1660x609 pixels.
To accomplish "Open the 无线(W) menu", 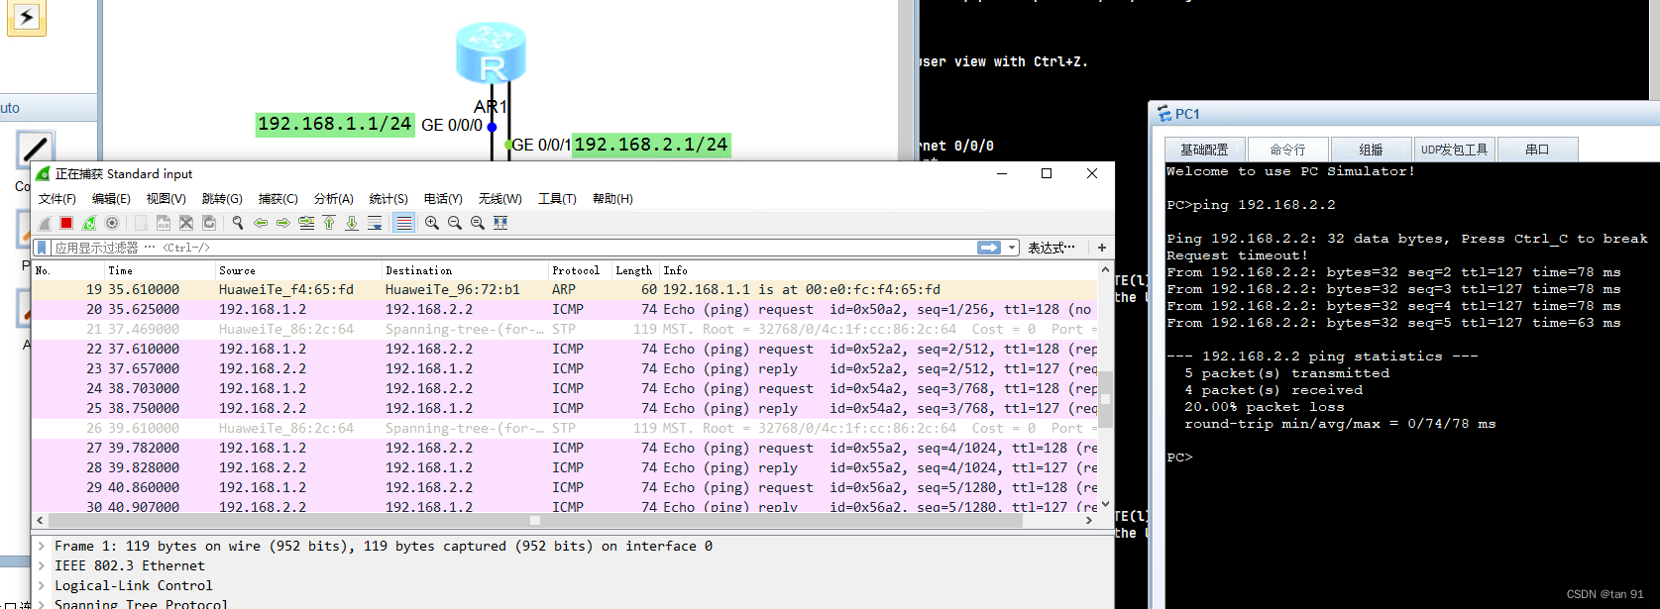I will [x=500, y=199].
